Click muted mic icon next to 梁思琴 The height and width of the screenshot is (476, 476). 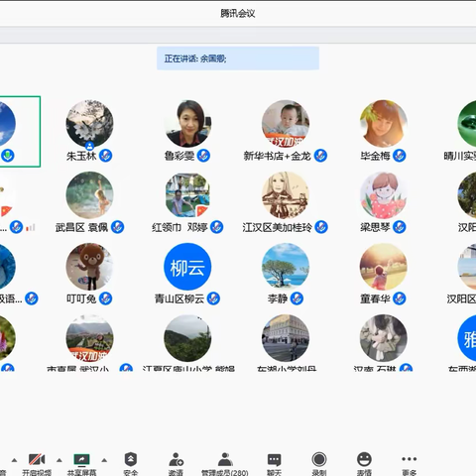click(400, 227)
